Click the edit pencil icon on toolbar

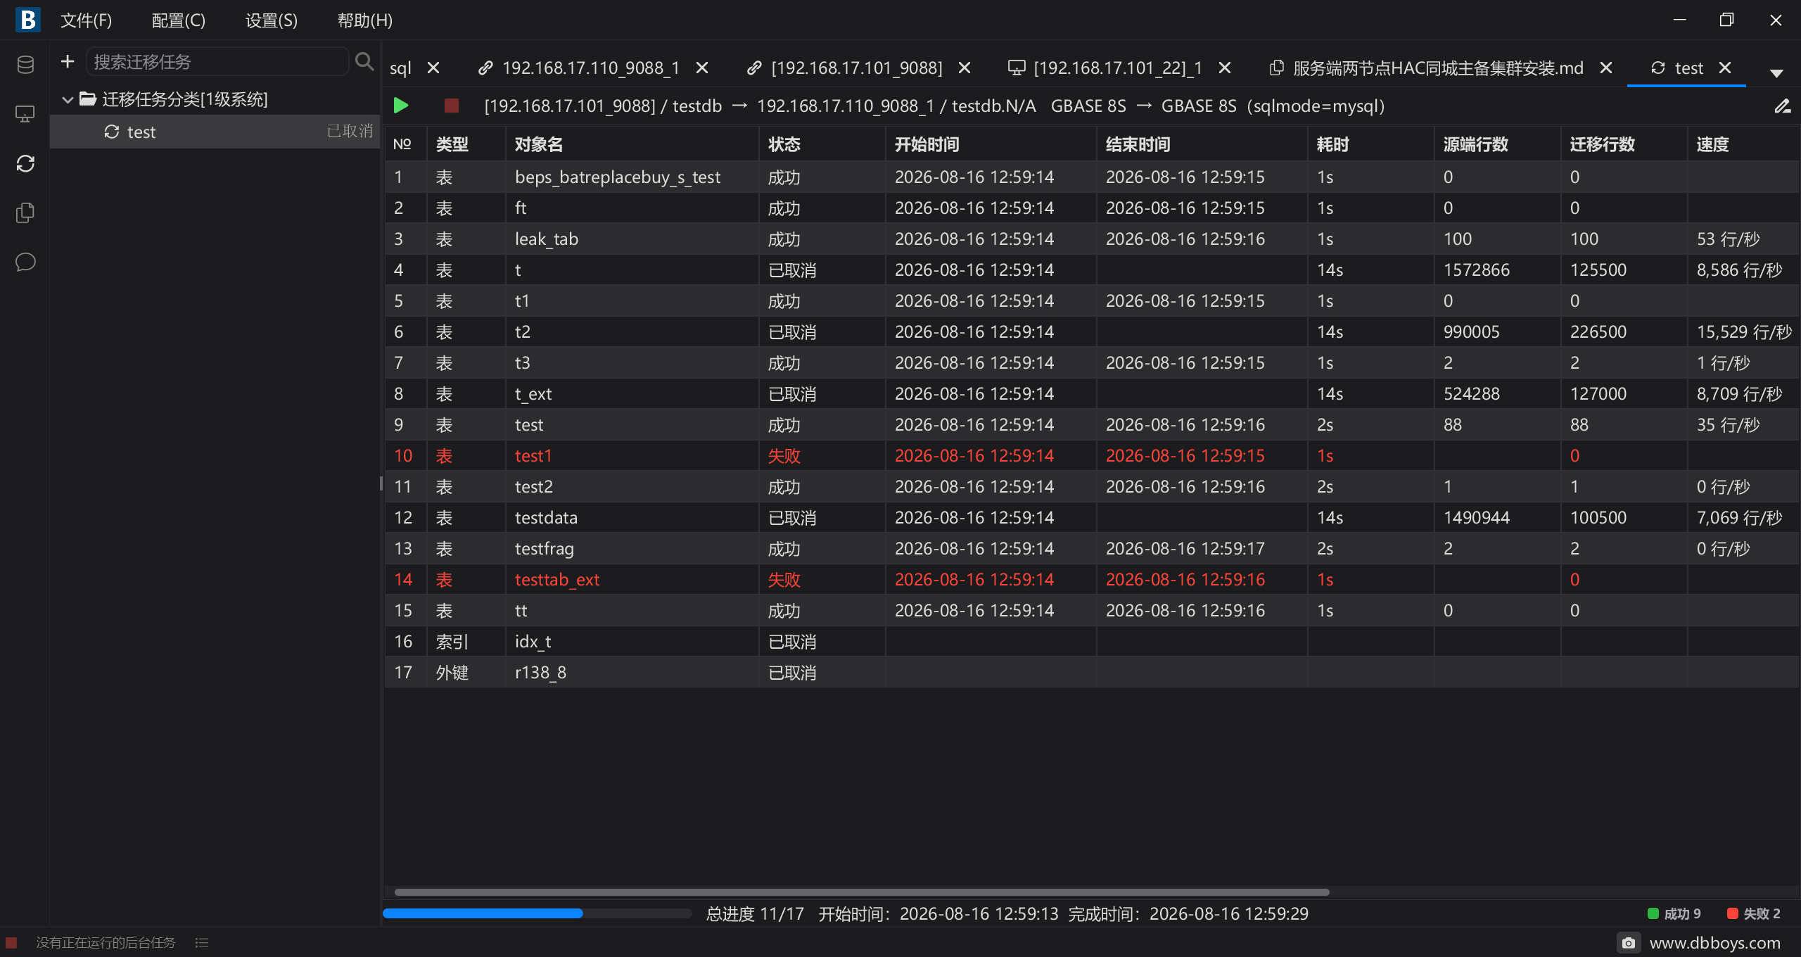1782,106
